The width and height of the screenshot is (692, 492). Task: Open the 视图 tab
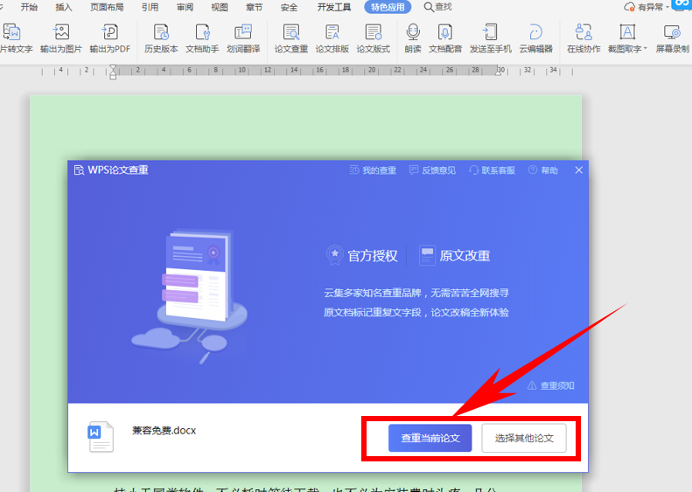[x=220, y=7]
